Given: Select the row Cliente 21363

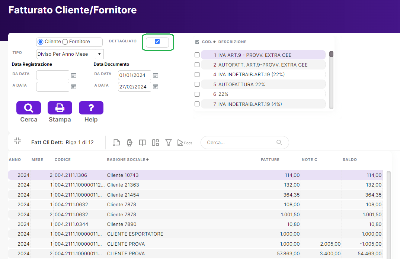Looking at the screenshot, I should [x=195, y=185].
